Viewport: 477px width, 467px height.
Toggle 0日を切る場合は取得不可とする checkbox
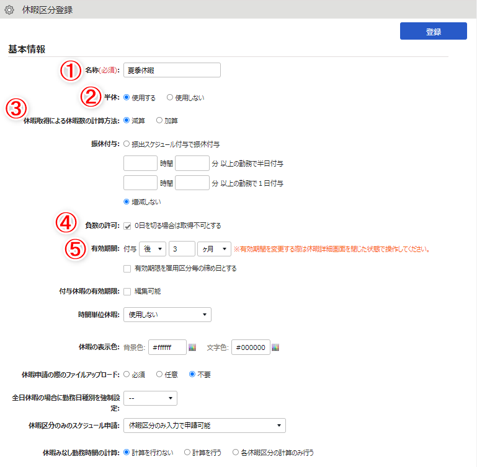pyautogui.click(x=127, y=226)
